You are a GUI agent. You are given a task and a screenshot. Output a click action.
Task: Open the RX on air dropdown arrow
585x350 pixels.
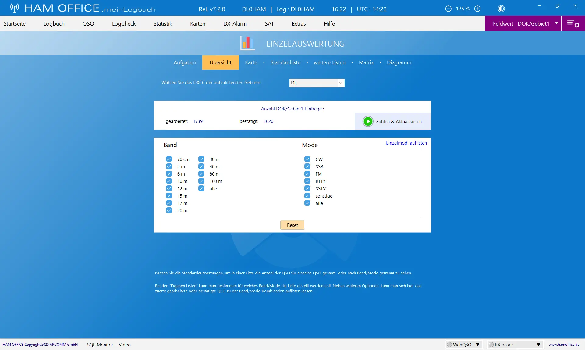(538, 345)
